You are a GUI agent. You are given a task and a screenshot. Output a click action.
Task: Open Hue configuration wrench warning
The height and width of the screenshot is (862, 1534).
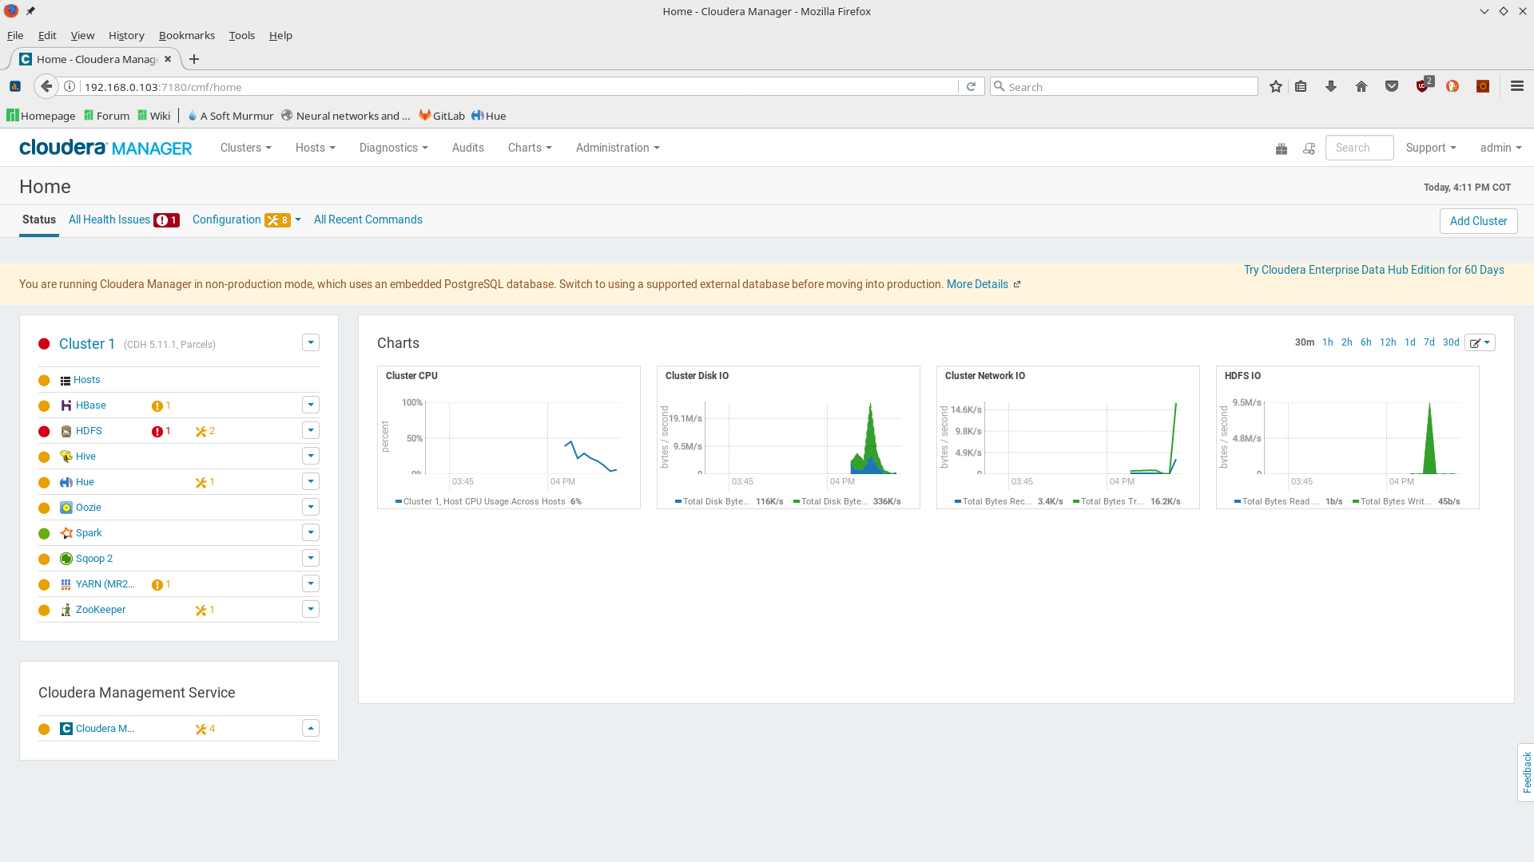(205, 482)
